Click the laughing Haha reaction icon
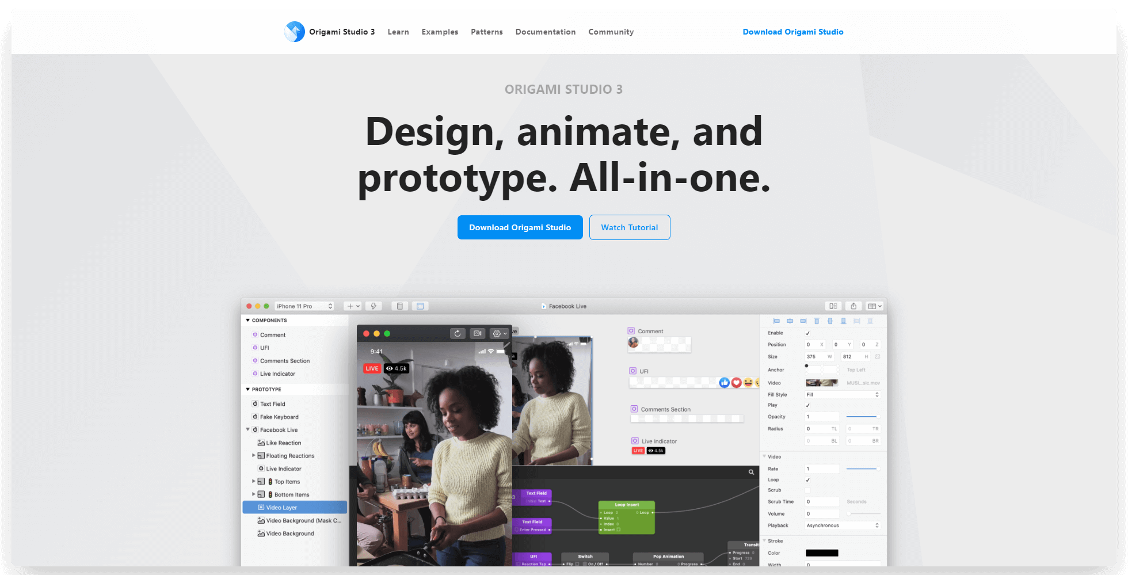 [x=748, y=383]
